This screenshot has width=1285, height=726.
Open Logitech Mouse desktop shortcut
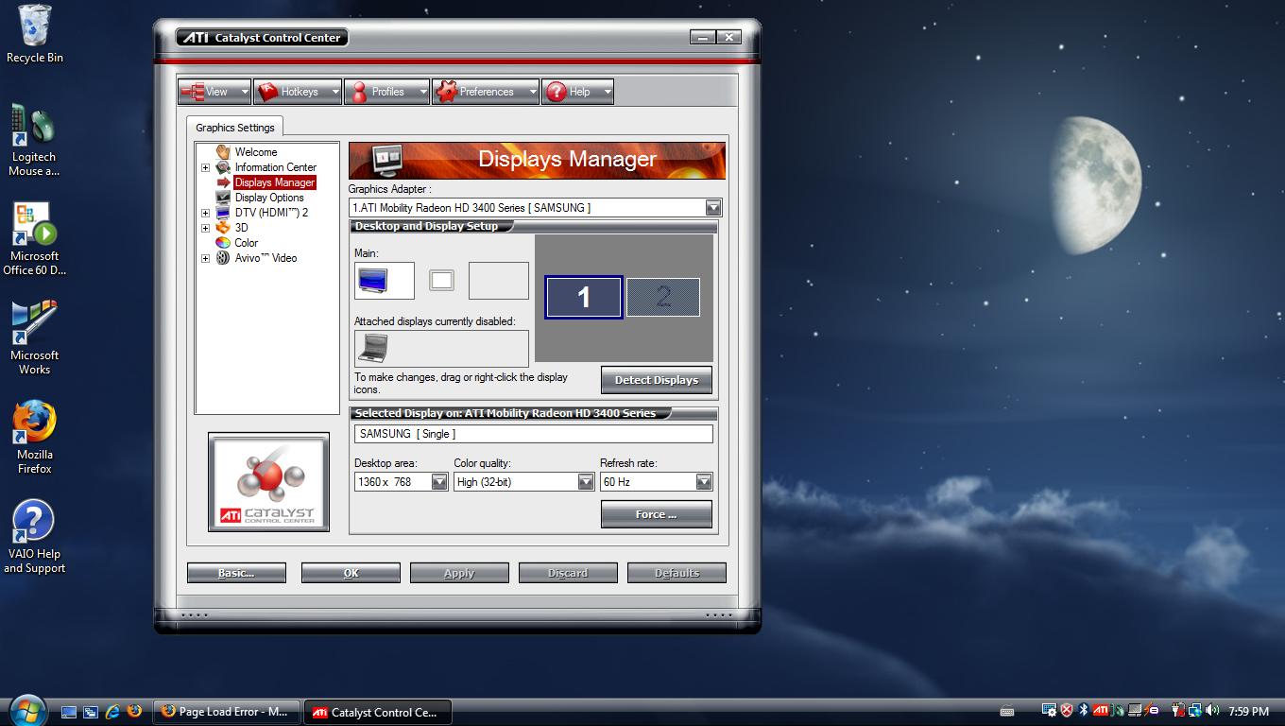pos(34,140)
